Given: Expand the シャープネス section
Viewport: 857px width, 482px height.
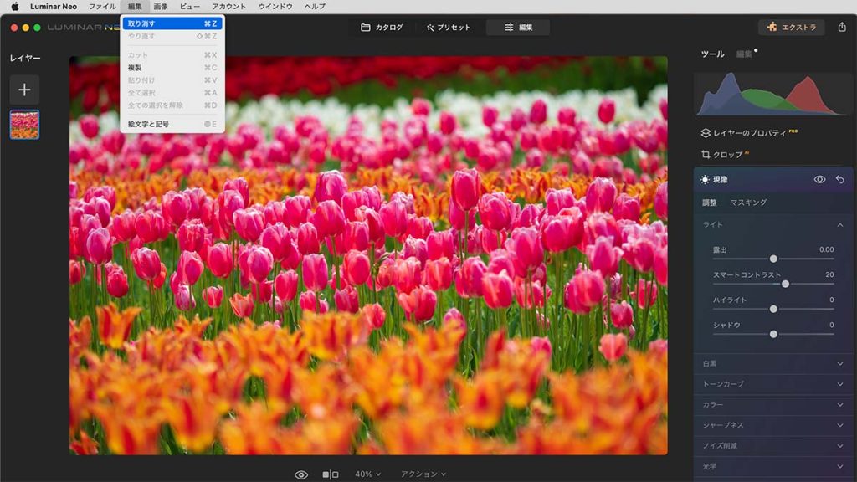Looking at the screenshot, I should tap(772, 425).
